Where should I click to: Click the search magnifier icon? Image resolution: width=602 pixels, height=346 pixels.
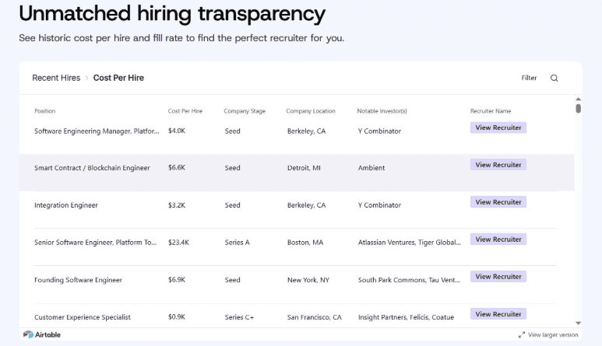554,78
